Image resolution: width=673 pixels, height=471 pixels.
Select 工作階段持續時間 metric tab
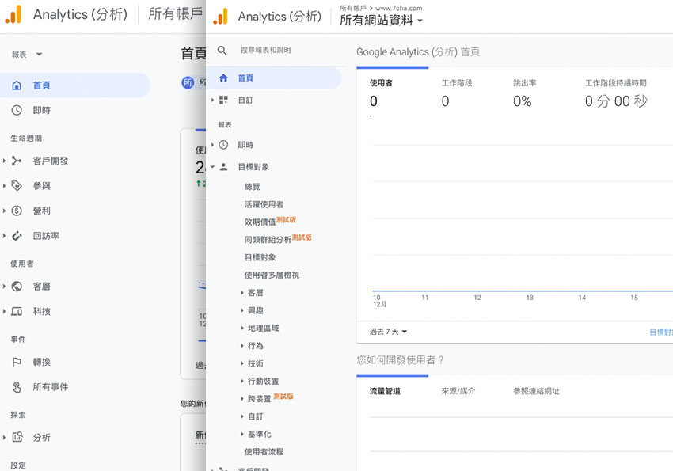point(616,93)
